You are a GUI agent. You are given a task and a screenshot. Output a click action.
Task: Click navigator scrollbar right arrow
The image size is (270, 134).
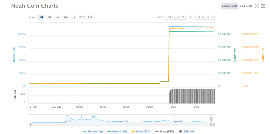[x=213, y=125]
